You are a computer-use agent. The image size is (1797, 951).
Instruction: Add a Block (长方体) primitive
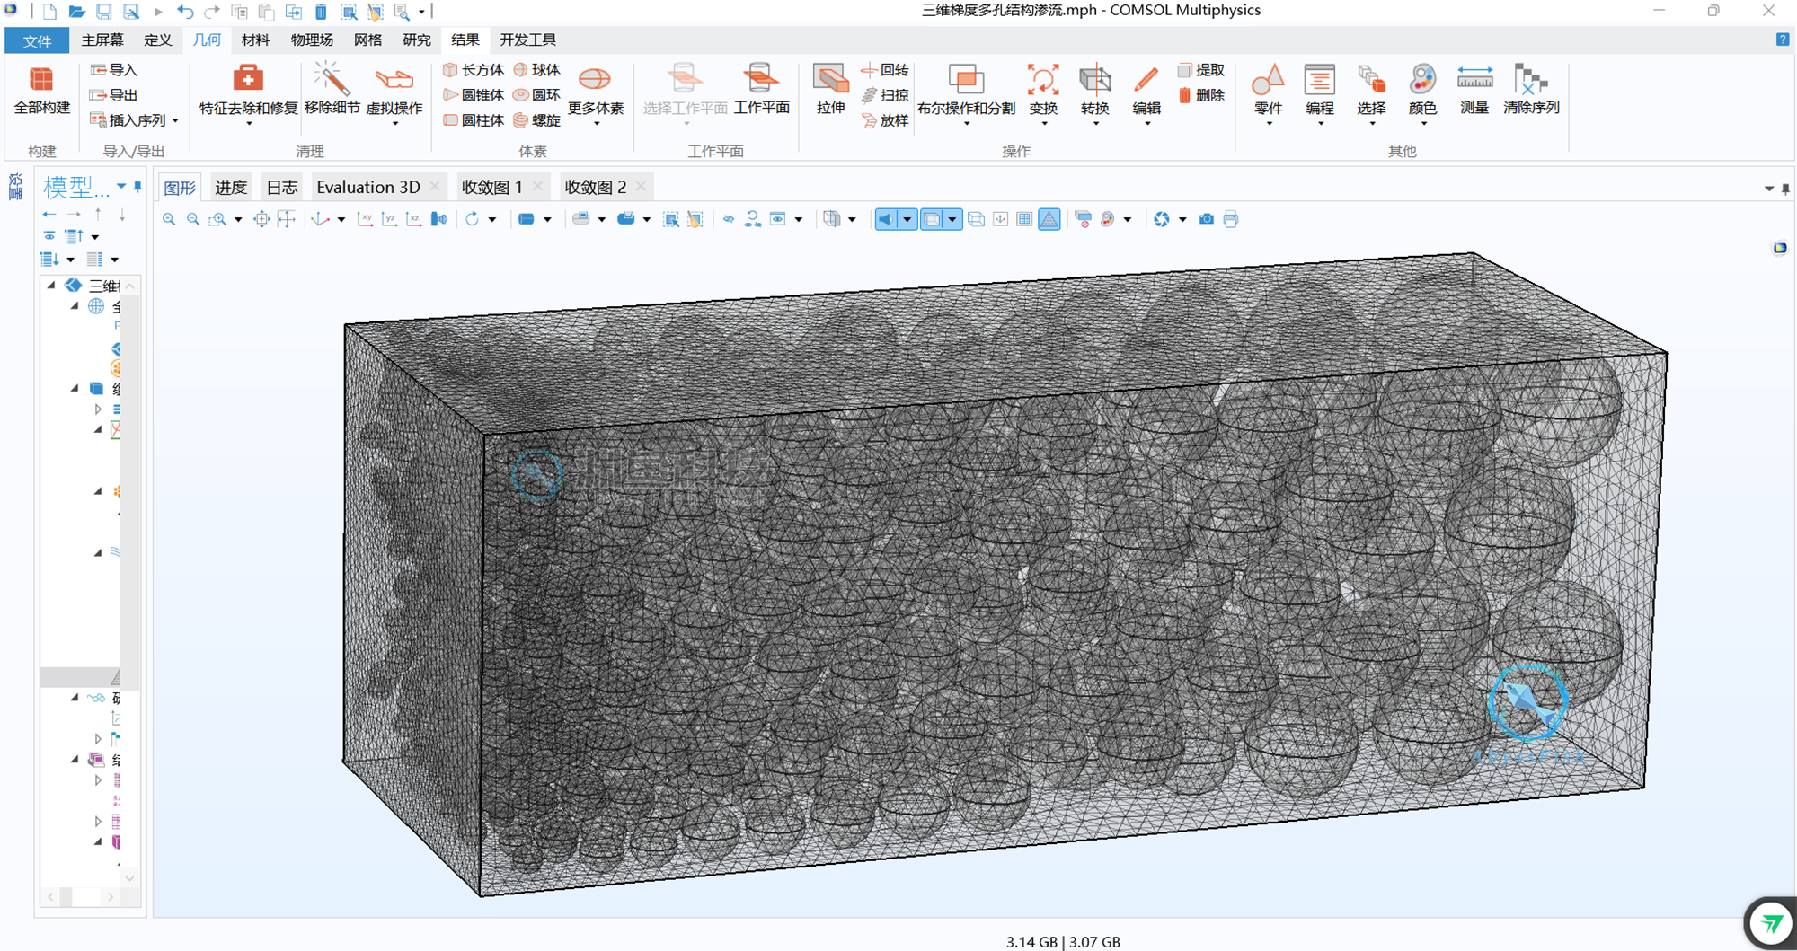474,70
